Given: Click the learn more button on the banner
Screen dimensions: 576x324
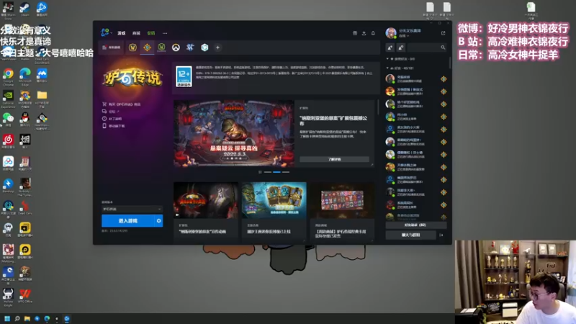Looking at the screenshot, I should [334, 159].
